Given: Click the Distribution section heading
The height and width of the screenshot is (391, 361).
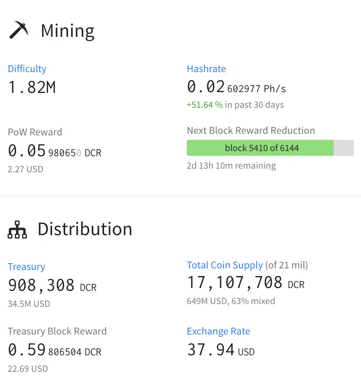Looking at the screenshot, I should pos(85,229).
